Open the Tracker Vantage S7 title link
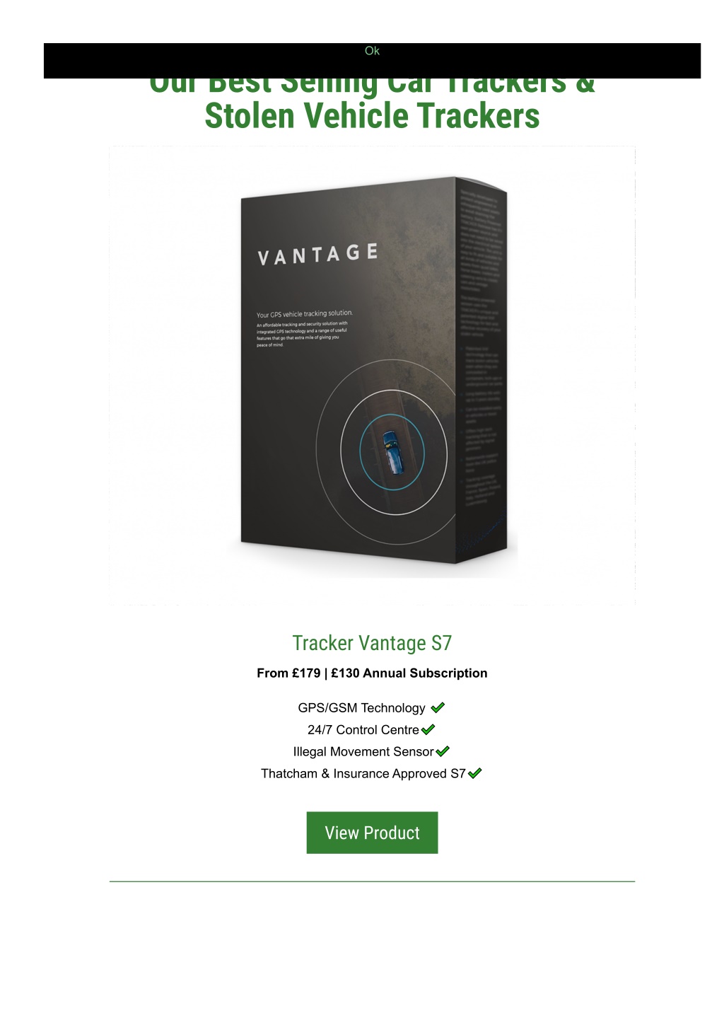724x1025 pixels. tap(372, 643)
